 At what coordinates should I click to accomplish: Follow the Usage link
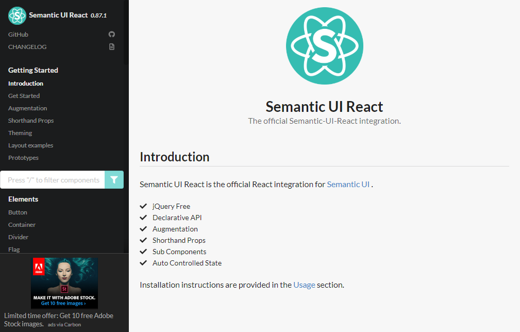tap(304, 285)
